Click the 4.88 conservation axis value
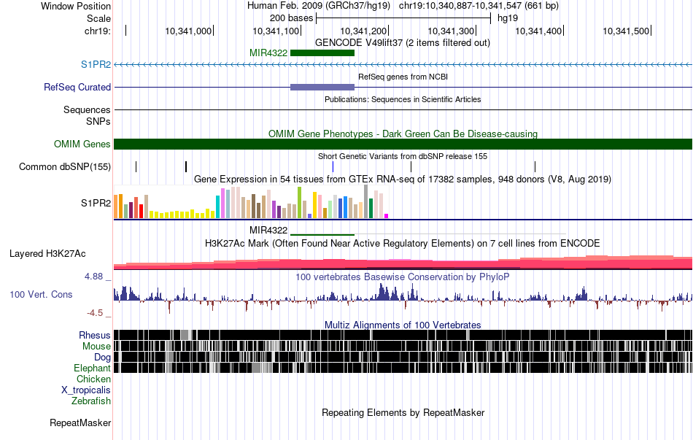Screen dimensions: 693x440 click(93, 277)
